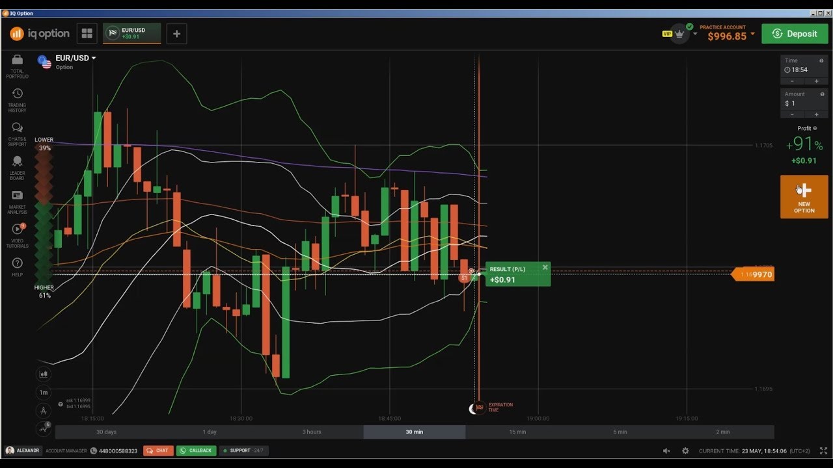The image size is (833, 468).
Task: Select the EUR/USD asset tab
Action: tap(132, 34)
